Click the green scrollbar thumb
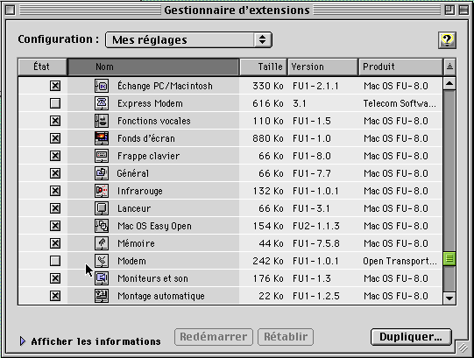 pyautogui.click(x=449, y=259)
